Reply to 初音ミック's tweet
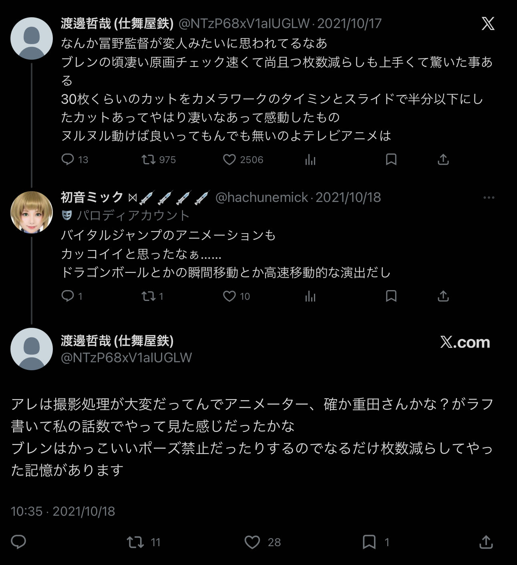 [68, 296]
